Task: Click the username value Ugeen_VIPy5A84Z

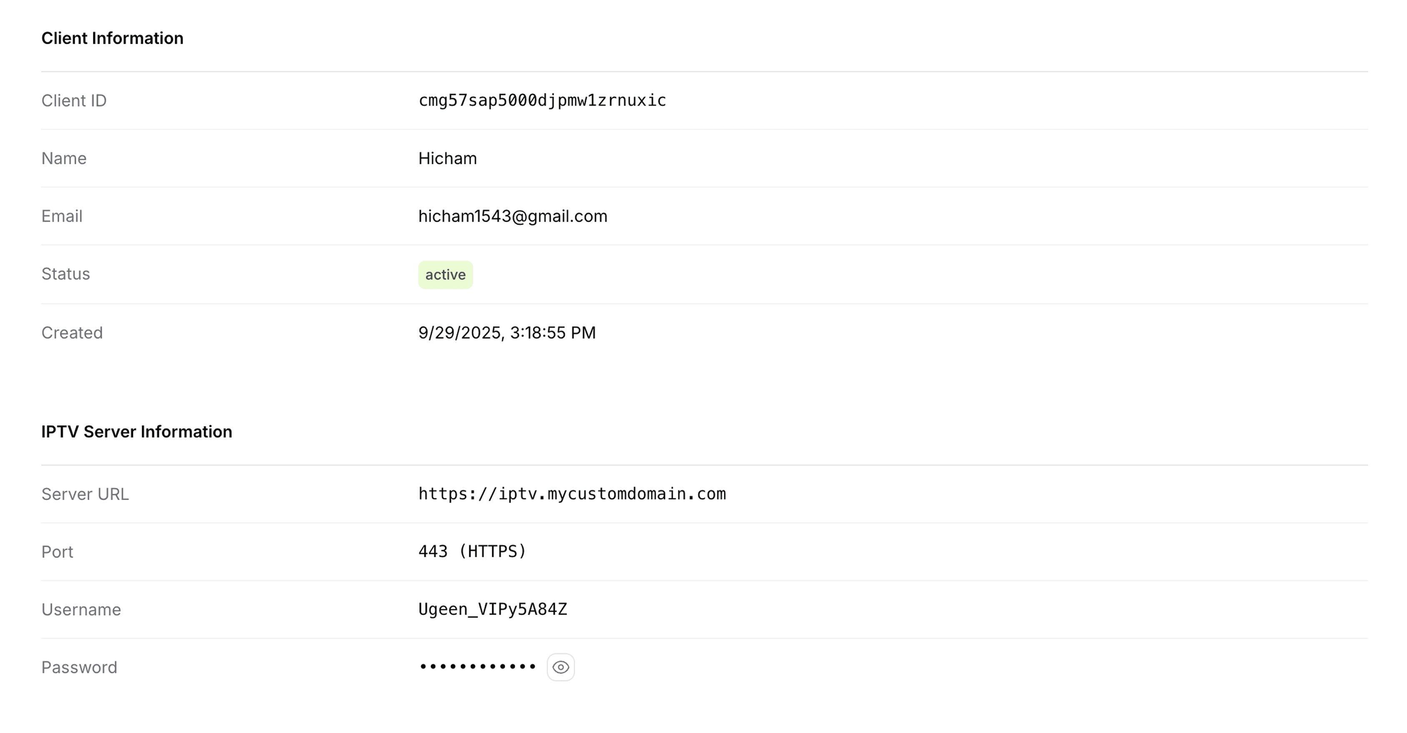Action: pyautogui.click(x=493, y=609)
